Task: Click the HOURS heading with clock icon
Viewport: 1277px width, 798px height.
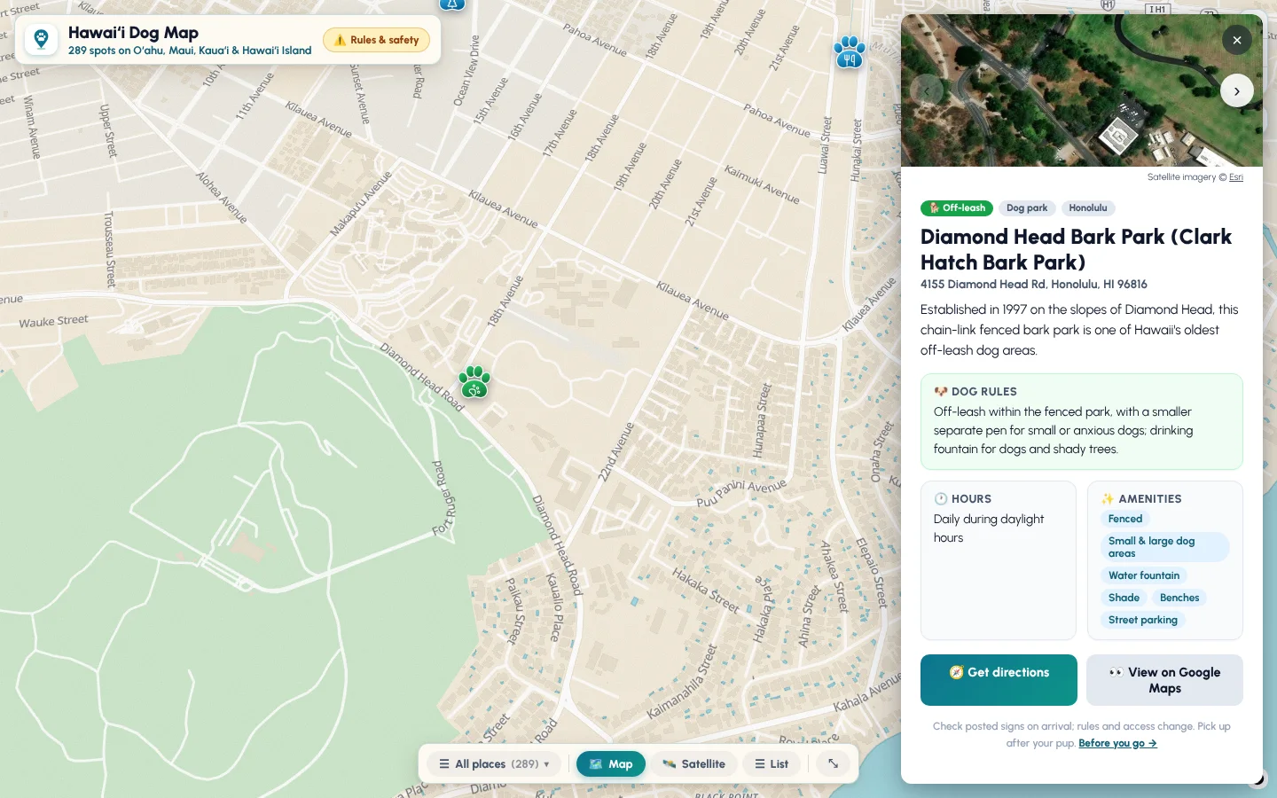Action: click(x=963, y=499)
